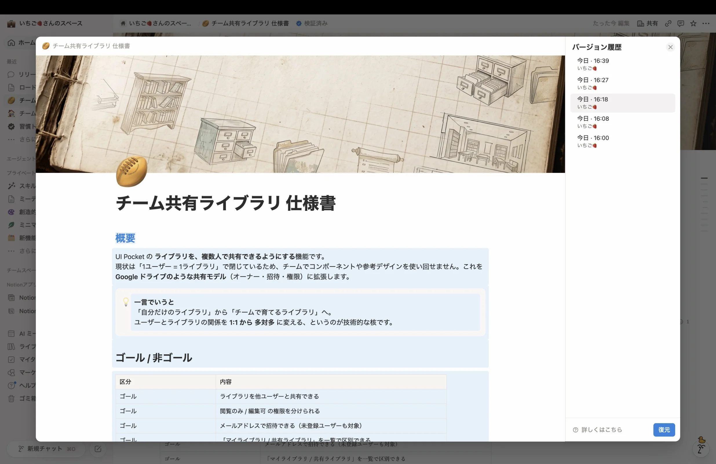This screenshot has height=464, width=716.
Task: Click the small page icon in modal header
Action: click(x=46, y=46)
